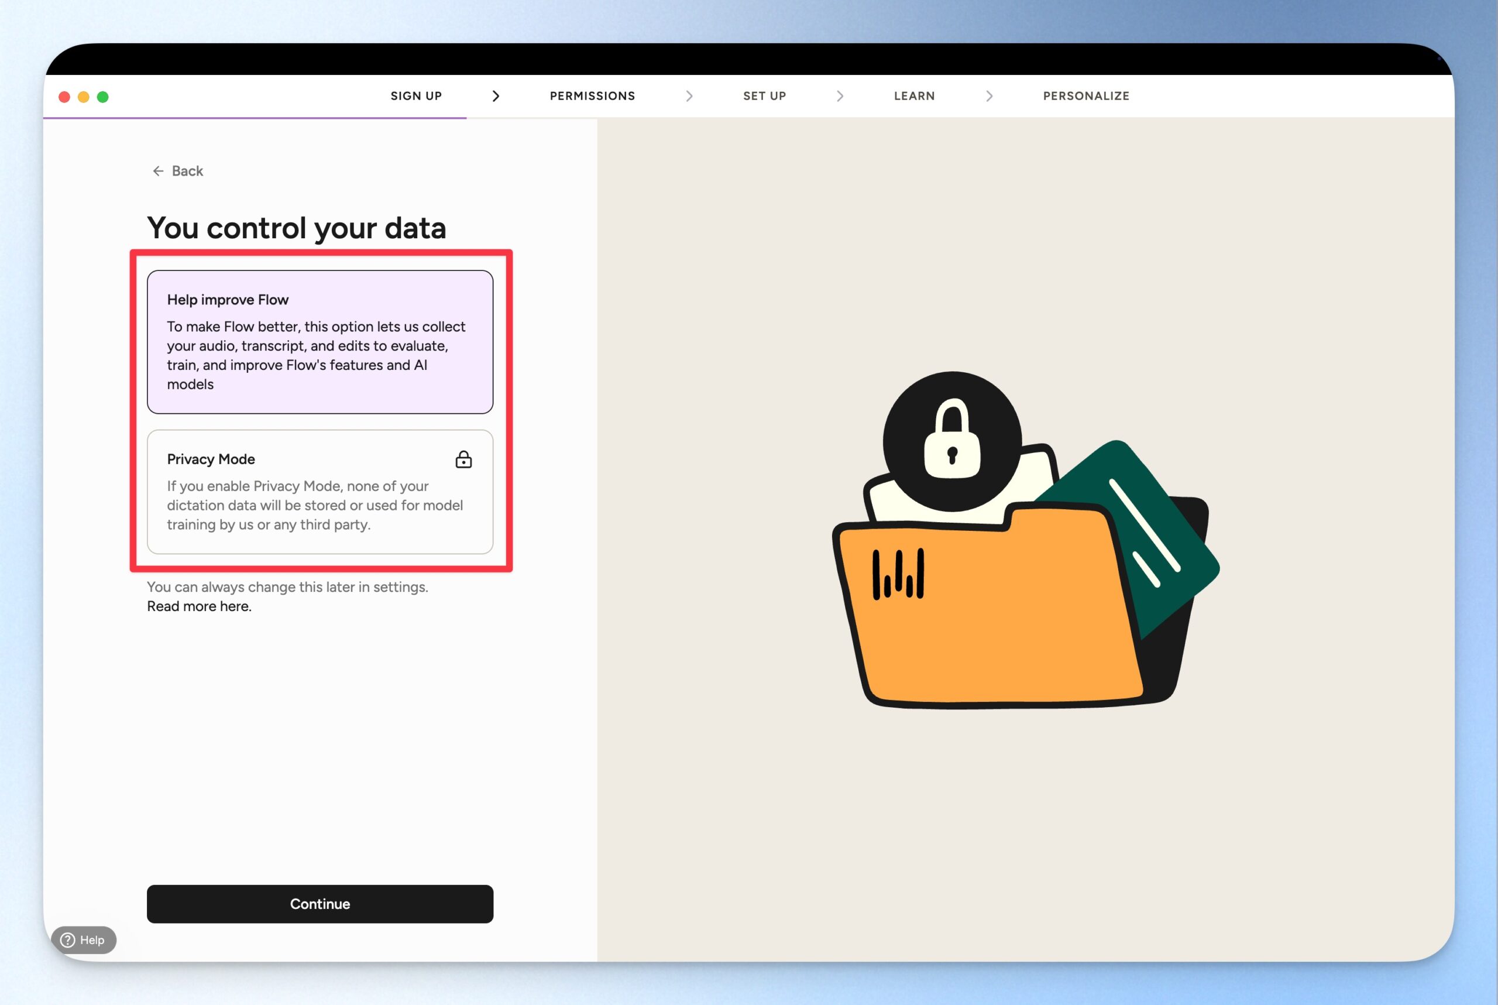
Task: Open the PERSONALIZE step
Action: click(1085, 96)
